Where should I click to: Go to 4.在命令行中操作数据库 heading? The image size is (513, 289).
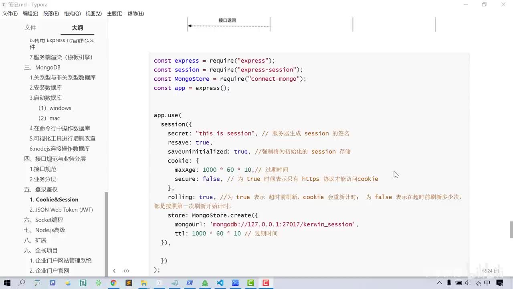click(60, 128)
